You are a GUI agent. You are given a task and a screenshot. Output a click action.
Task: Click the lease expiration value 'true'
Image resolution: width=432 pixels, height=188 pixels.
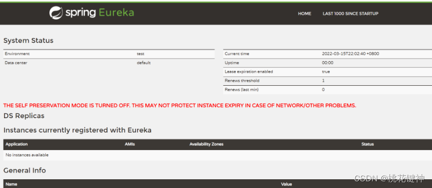[326, 72]
